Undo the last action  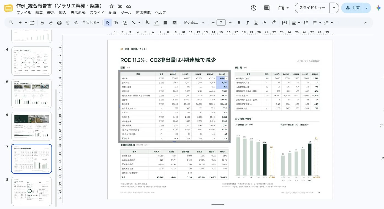(42, 23)
